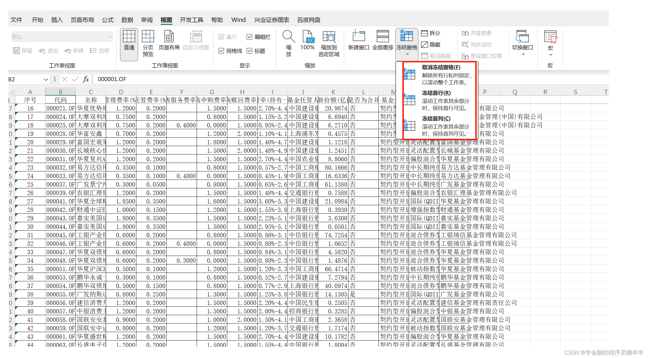Click Zoom to Selection icon
648x358 pixels.
tap(329, 37)
